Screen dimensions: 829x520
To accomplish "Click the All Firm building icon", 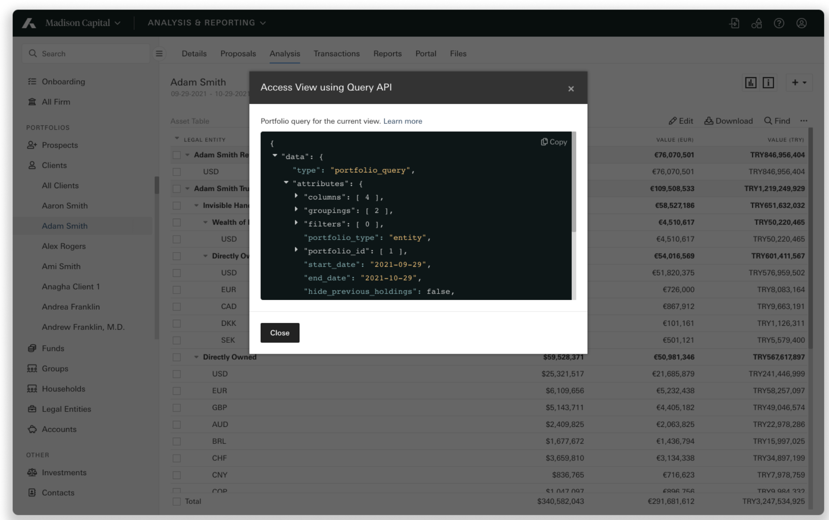I will pos(32,101).
